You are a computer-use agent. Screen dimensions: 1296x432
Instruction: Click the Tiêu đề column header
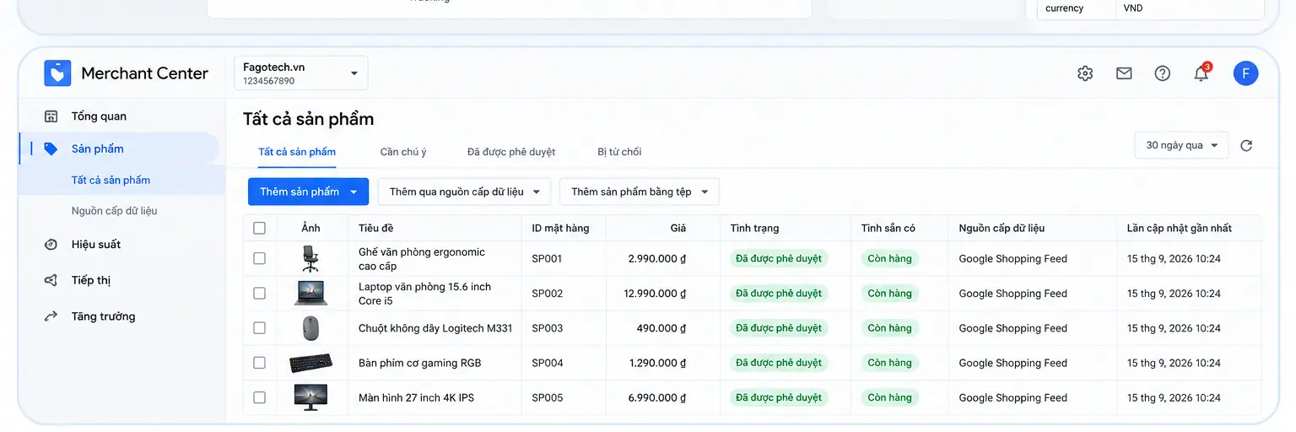[x=375, y=228]
